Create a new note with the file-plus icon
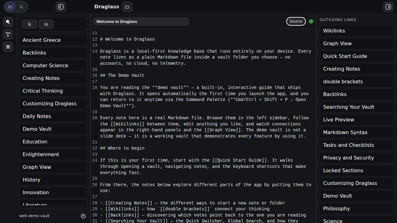The width and height of the screenshot is (397, 223). tap(29, 24)
